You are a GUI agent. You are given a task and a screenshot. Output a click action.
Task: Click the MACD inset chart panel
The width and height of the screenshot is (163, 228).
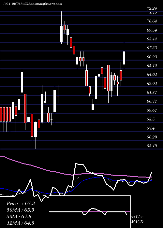90,212
